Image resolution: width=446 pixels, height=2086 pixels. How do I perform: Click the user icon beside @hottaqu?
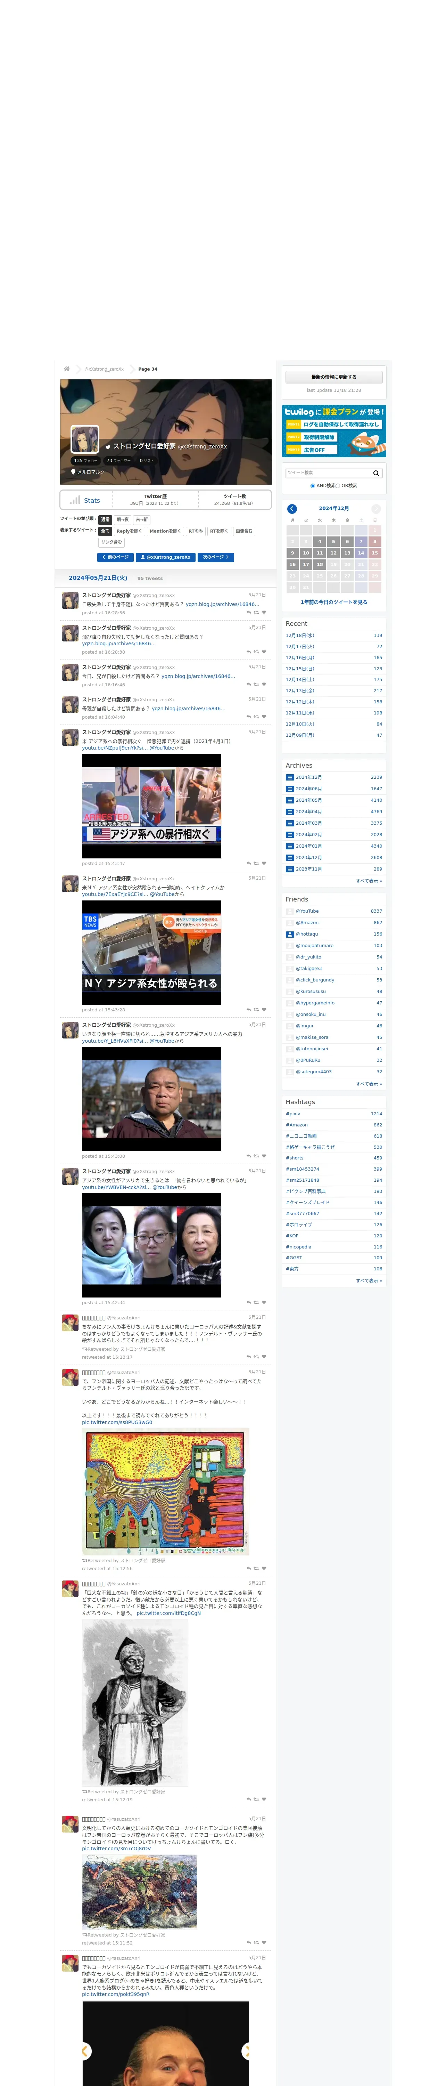click(290, 934)
